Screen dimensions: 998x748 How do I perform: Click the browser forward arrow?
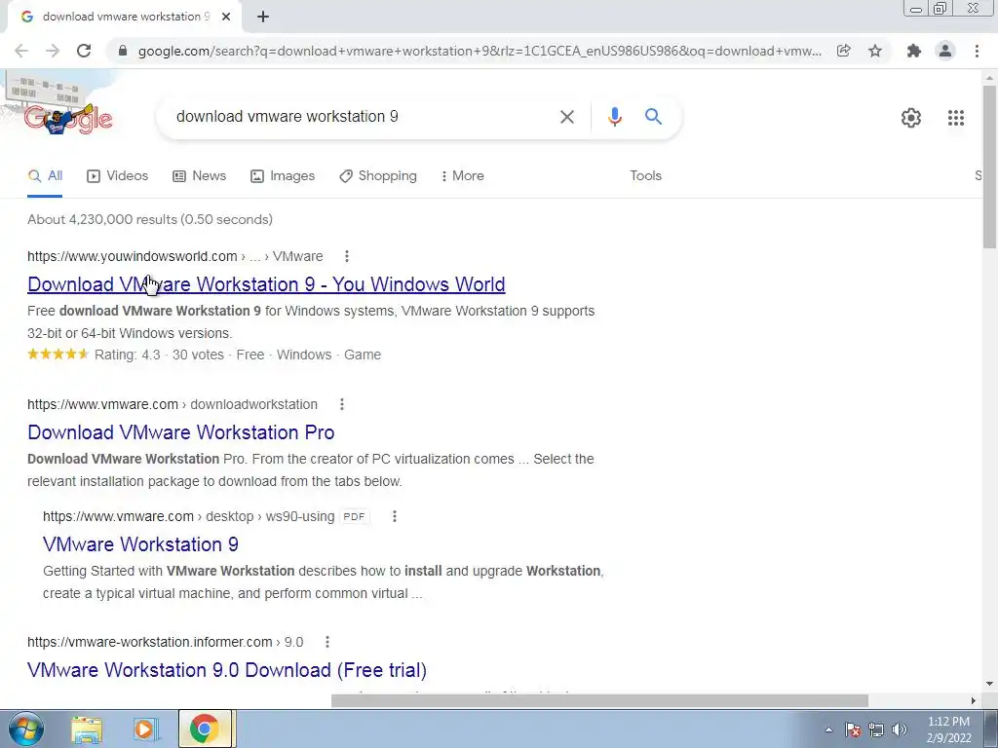click(x=53, y=51)
